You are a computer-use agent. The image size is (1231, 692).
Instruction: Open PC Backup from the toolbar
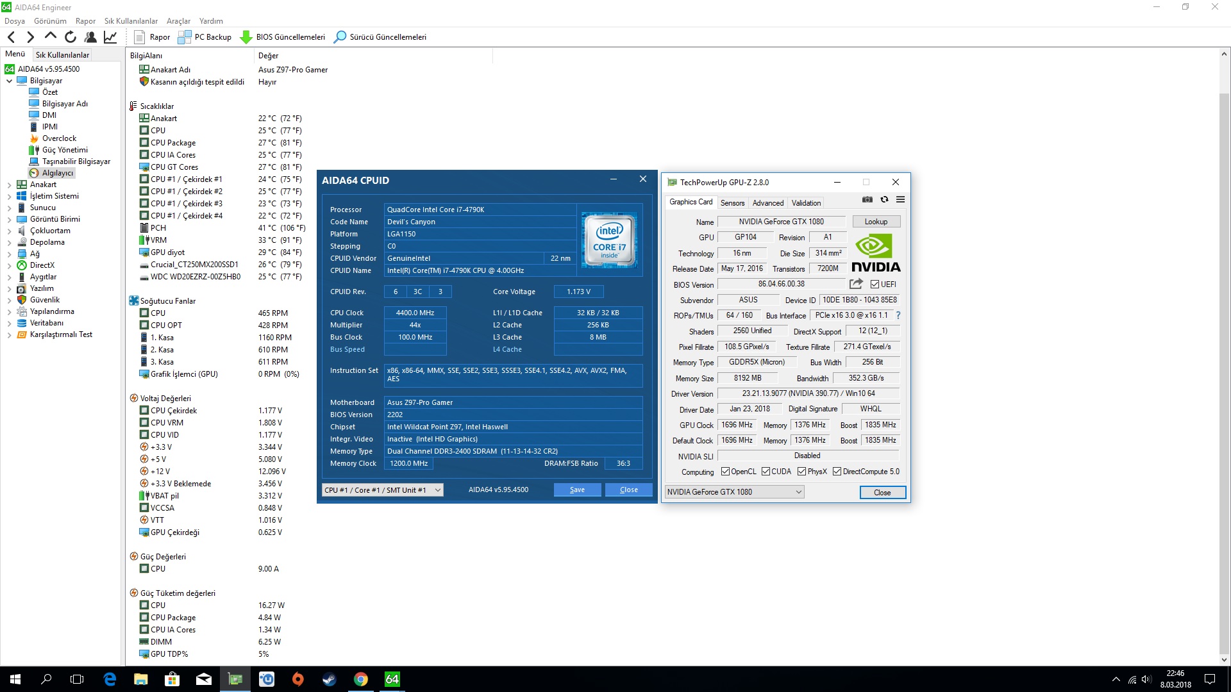point(205,37)
